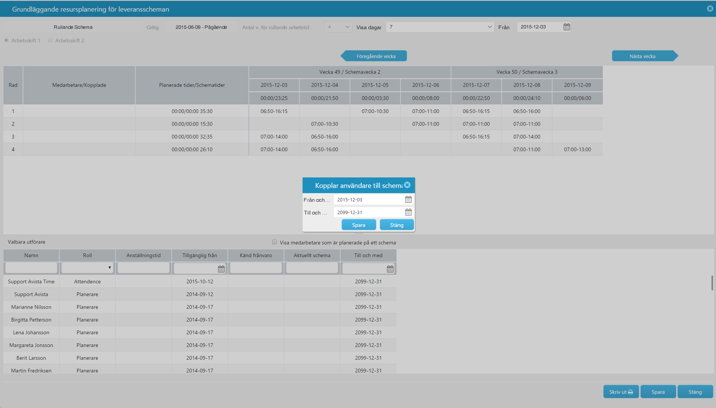This screenshot has width=716, height=408.
Task: Toggle Visa medarbetare som är planerade checkbox
Action: [x=274, y=242]
